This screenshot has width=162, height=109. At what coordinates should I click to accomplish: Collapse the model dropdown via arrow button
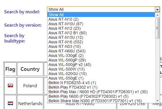tap(157, 10)
